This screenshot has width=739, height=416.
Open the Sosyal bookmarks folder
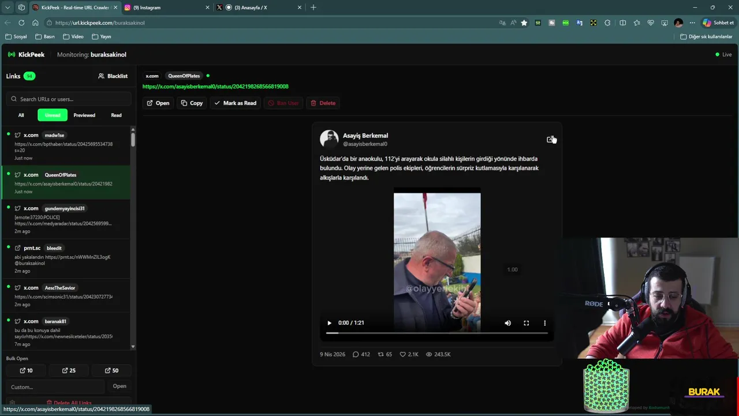pyautogui.click(x=16, y=36)
